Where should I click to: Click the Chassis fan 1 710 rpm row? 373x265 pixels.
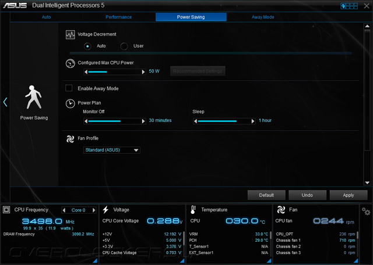coord(315,241)
